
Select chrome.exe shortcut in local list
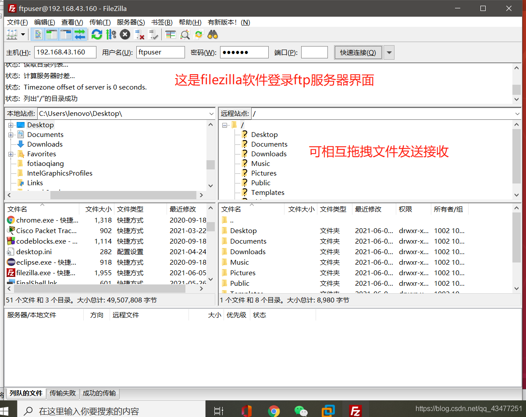105,220
